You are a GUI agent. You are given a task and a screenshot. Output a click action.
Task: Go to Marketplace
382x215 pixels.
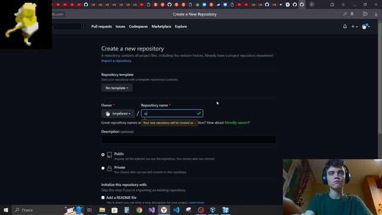(x=161, y=26)
